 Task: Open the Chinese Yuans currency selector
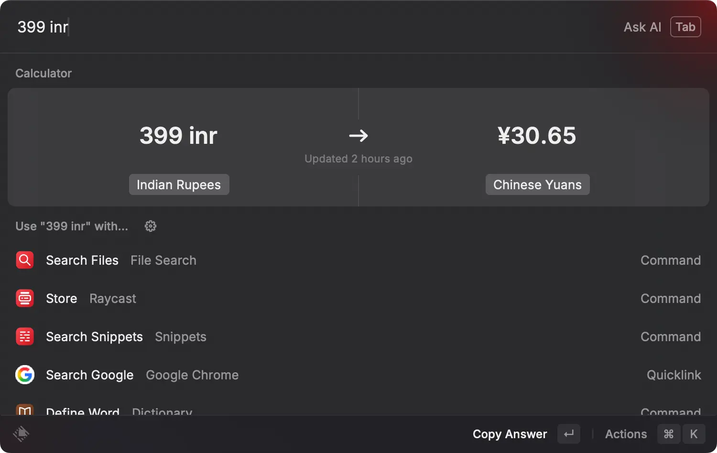click(537, 184)
